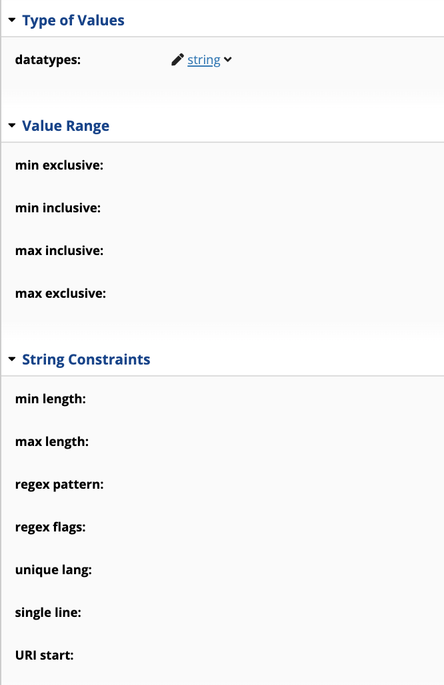The width and height of the screenshot is (444, 685).
Task: Click the Value Range heading
Action: (66, 126)
